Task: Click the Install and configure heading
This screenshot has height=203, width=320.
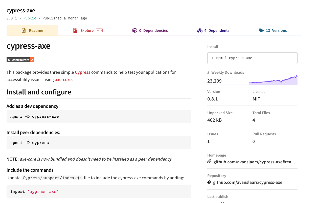Action: (x=39, y=92)
